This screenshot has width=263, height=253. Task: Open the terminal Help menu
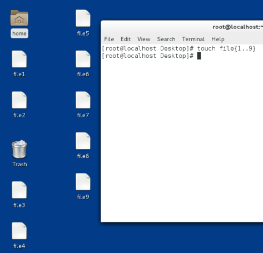click(x=218, y=39)
